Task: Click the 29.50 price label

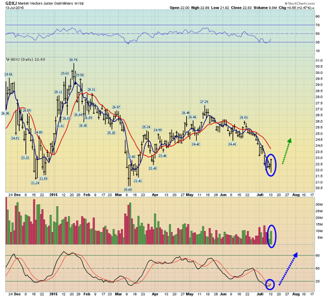Action: pos(80,75)
